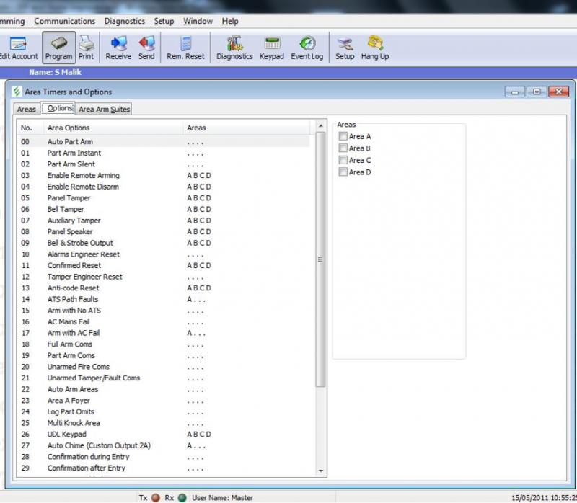Image resolution: width=577 pixels, height=503 pixels.
Task: Click the Area Options column header
Action: [69, 128]
